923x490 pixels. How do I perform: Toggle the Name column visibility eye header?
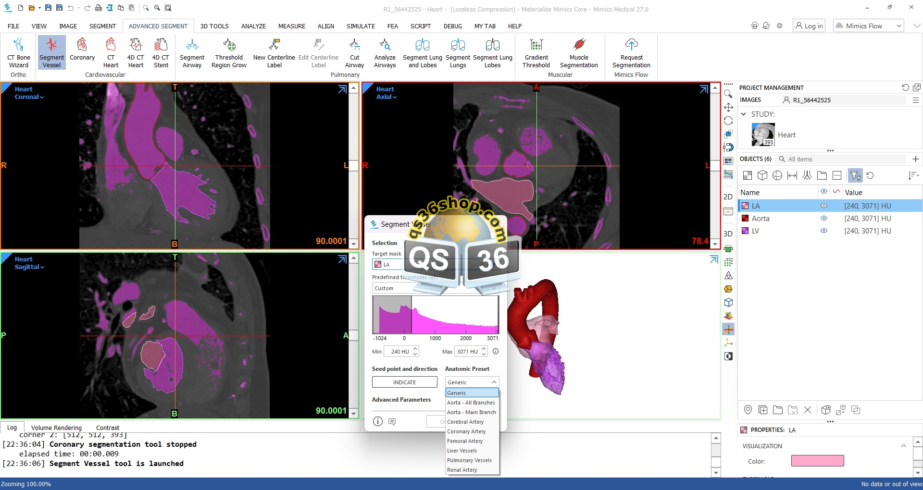pos(823,192)
